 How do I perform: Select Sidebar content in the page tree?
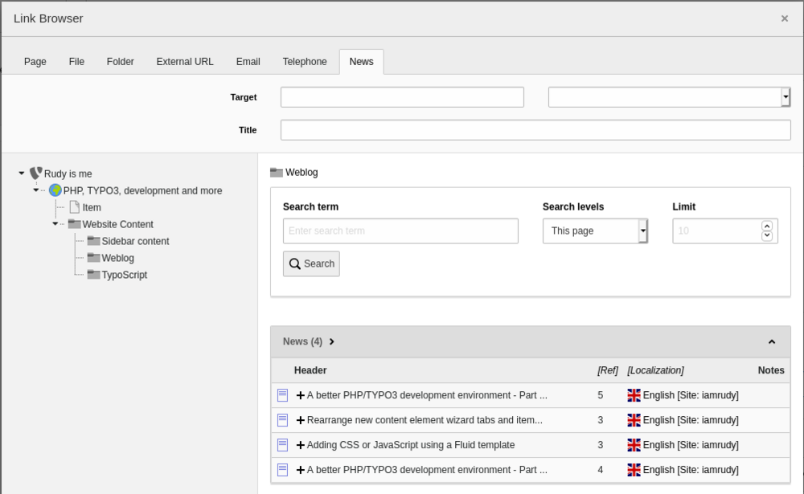[135, 241]
